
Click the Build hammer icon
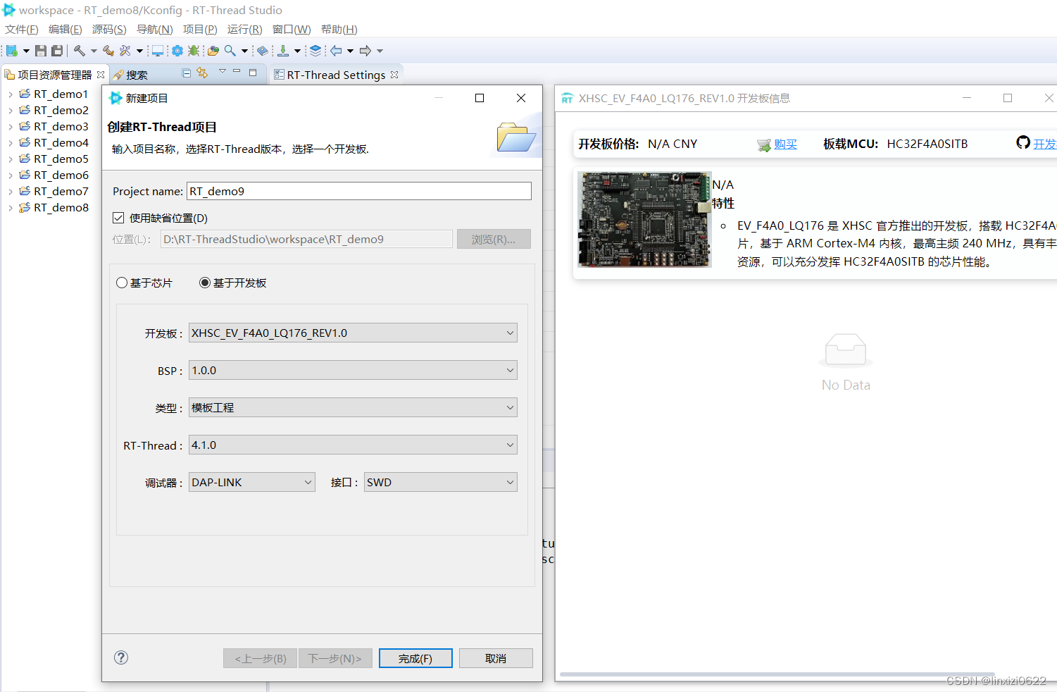click(x=80, y=51)
